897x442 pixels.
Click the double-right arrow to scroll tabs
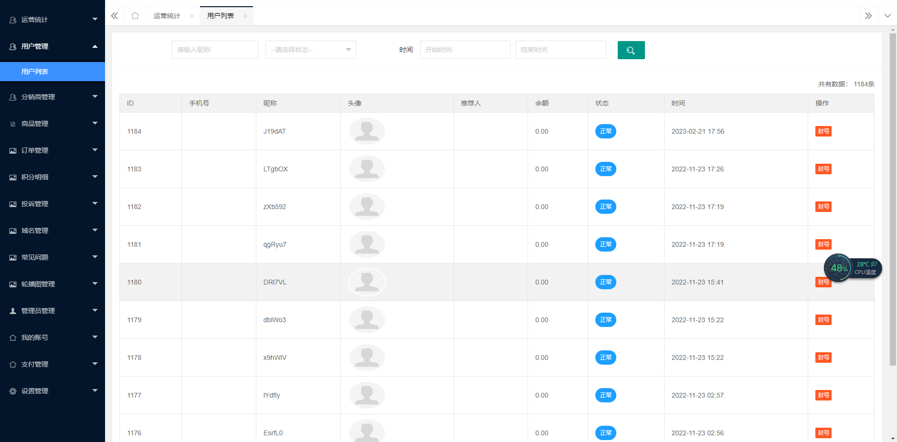point(868,16)
